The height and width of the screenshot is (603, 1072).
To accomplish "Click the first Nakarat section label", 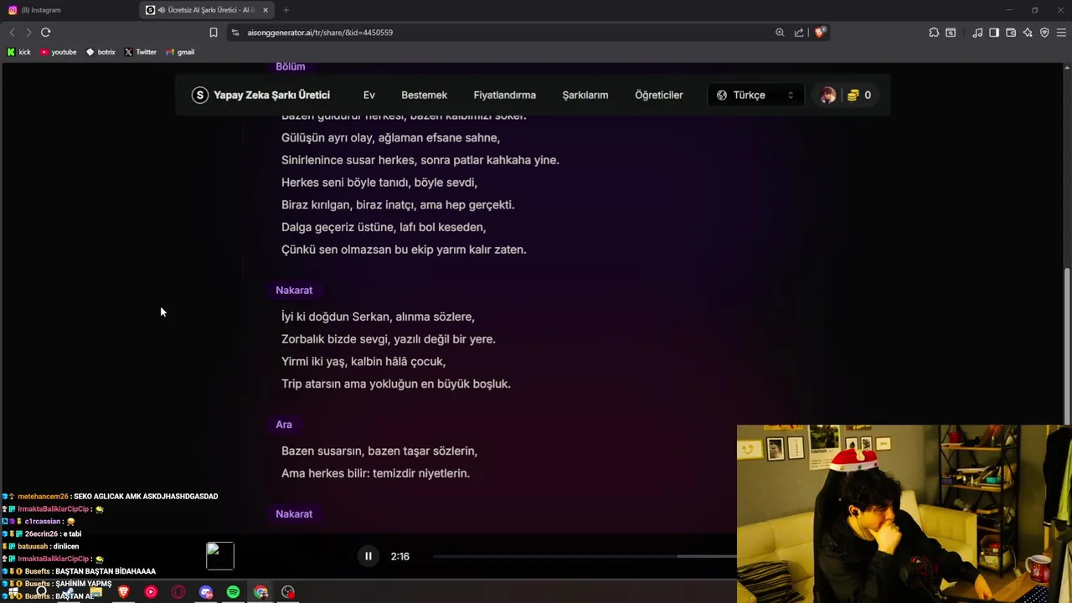I will point(294,290).
